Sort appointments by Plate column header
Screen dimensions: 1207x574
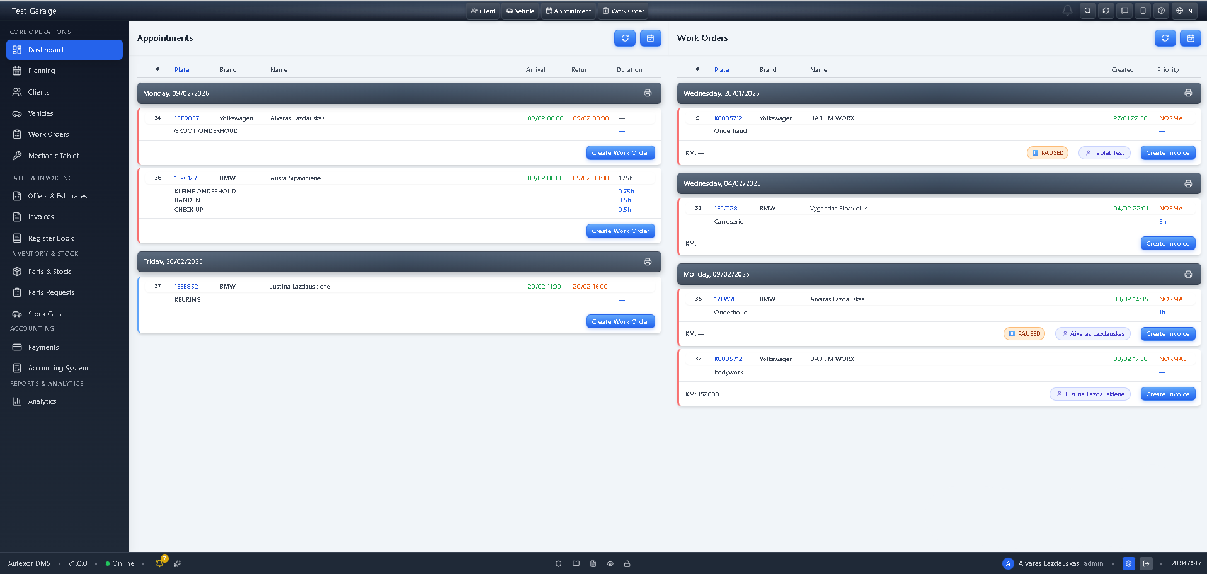coord(181,70)
